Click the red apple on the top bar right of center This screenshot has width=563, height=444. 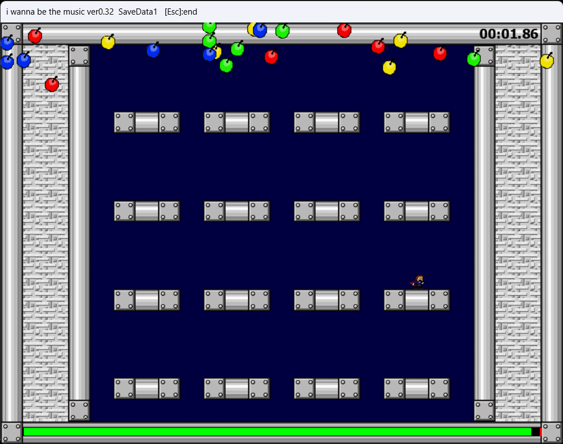pos(344,30)
